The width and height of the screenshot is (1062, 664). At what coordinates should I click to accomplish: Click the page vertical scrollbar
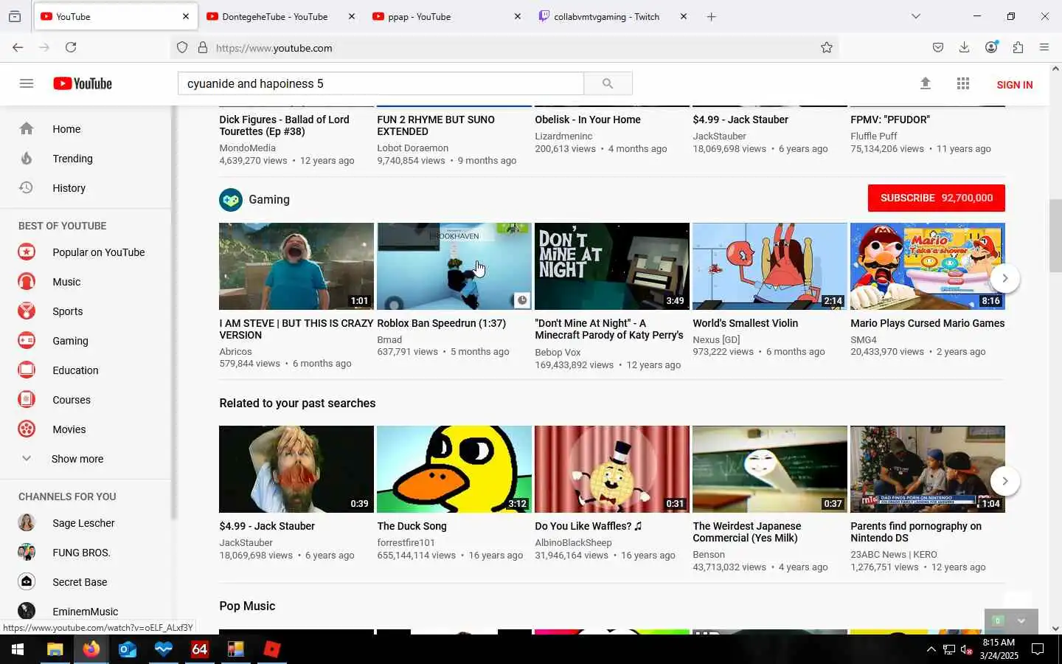tap(1055, 236)
